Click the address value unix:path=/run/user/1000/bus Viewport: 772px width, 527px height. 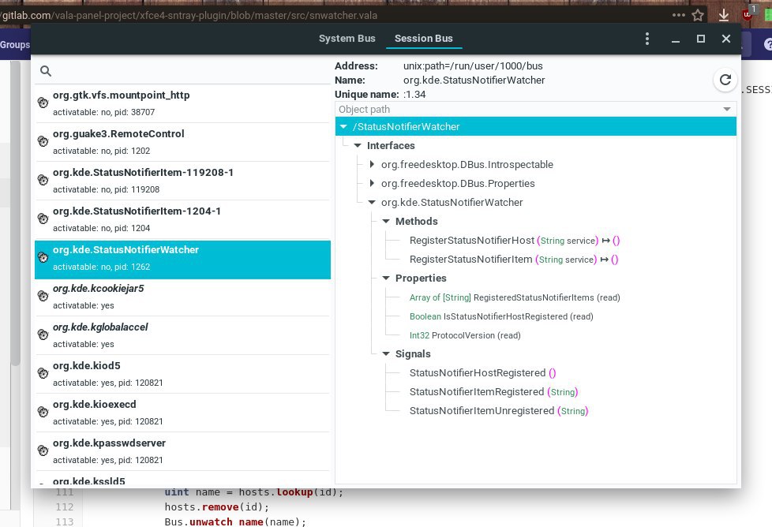pos(473,66)
